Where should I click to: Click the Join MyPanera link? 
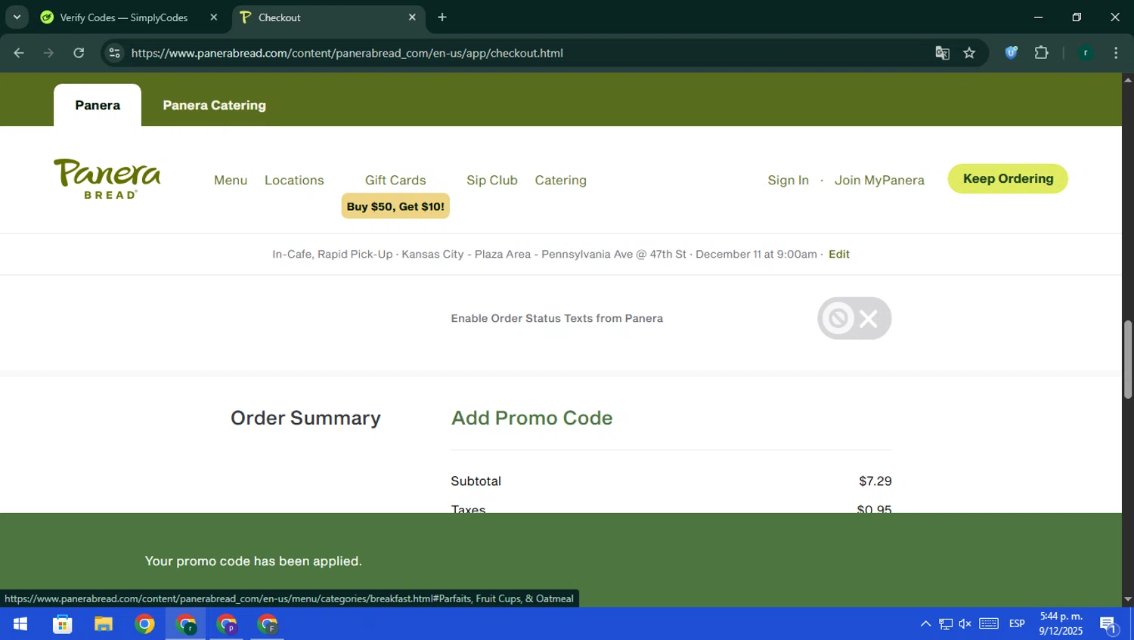[879, 180]
